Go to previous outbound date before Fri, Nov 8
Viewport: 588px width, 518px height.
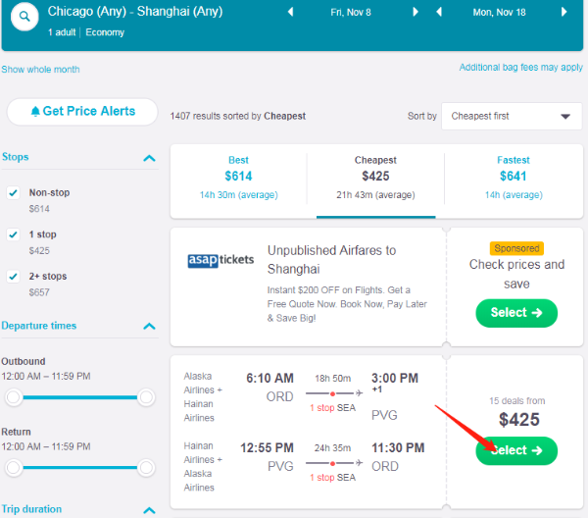point(290,12)
